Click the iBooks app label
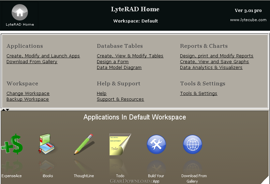 (x=48, y=176)
